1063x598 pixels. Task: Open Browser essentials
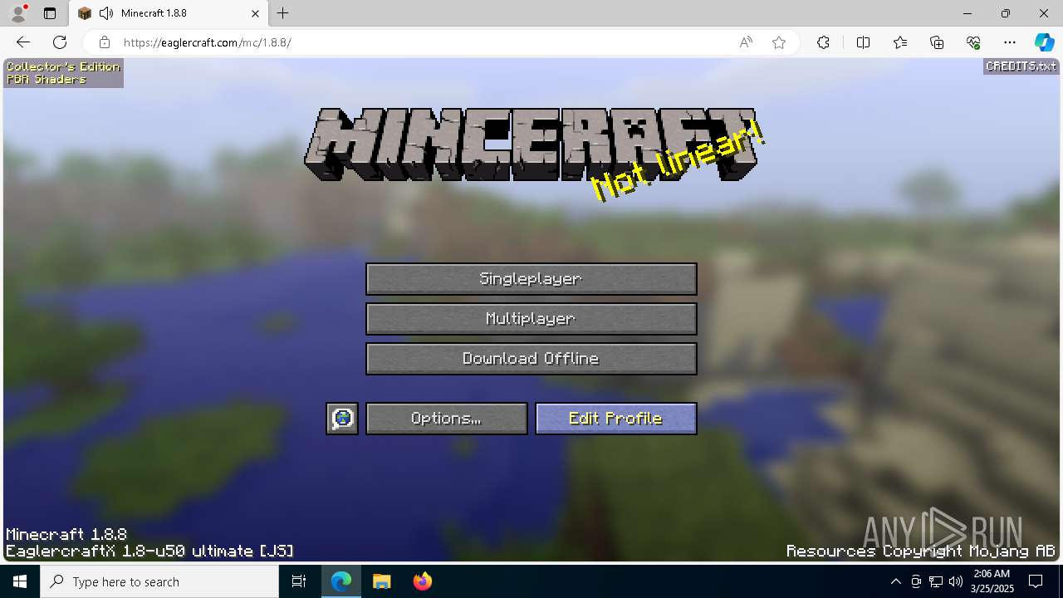973,42
